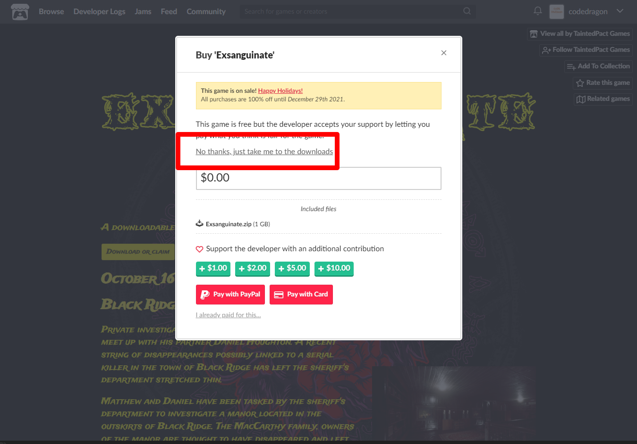
Task: Open Related games
Action: click(x=603, y=99)
